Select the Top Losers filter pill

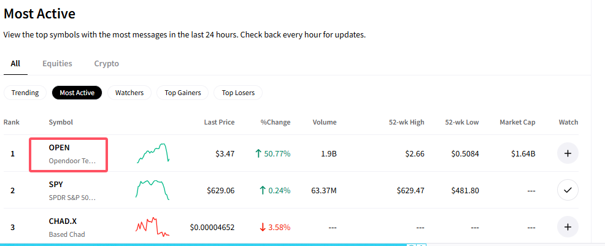238,93
